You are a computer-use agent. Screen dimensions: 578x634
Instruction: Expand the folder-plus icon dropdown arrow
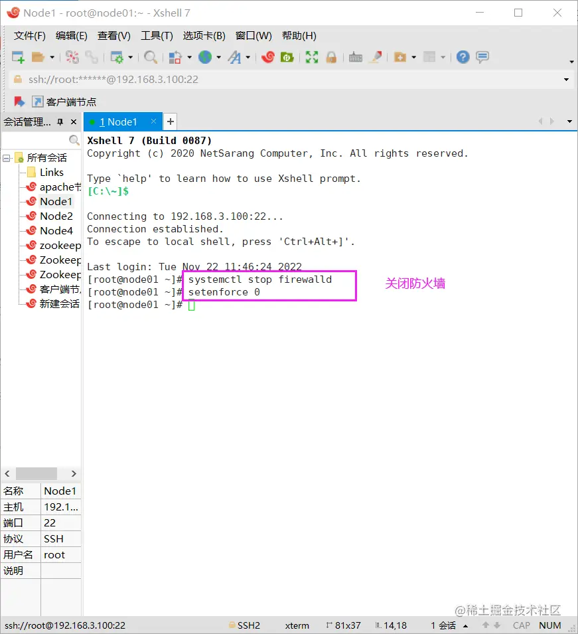pyautogui.click(x=413, y=57)
